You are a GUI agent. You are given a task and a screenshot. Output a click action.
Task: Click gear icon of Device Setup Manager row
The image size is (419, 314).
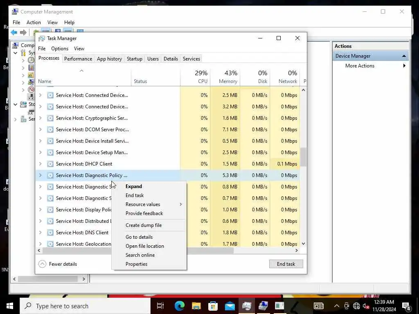point(50,153)
